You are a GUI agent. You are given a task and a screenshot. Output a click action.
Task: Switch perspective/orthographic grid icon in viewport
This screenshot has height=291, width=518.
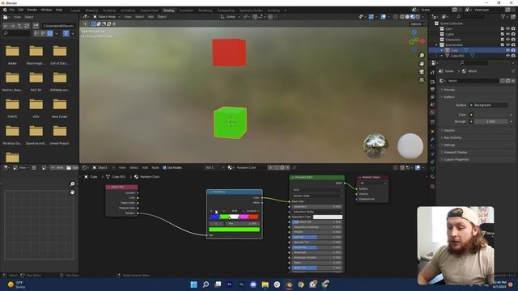coord(422,80)
